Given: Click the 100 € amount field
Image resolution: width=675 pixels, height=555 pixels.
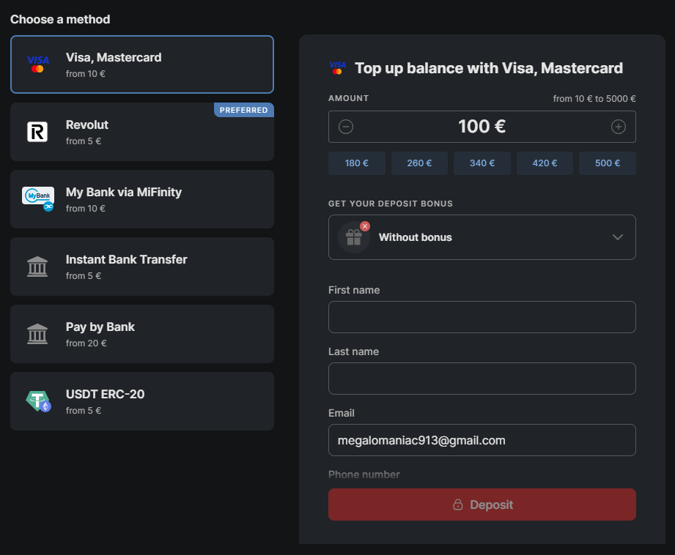Looking at the screenshot, I should 482,127.
